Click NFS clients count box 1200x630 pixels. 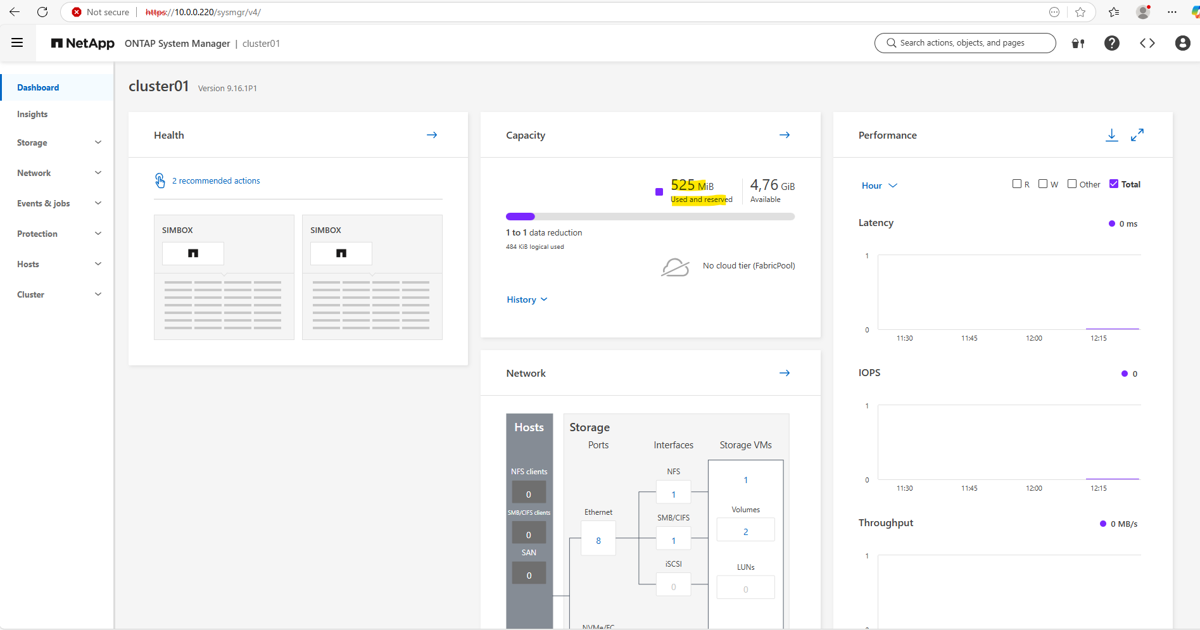pos(529,492)
